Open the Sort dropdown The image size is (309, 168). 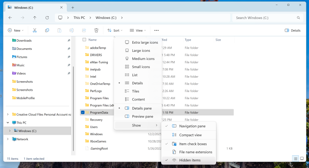point(115,31)
